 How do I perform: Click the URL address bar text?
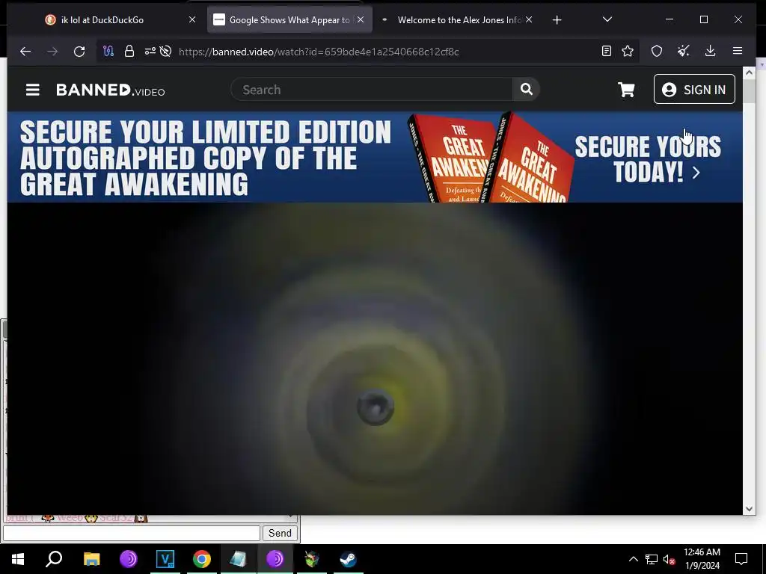319,52
